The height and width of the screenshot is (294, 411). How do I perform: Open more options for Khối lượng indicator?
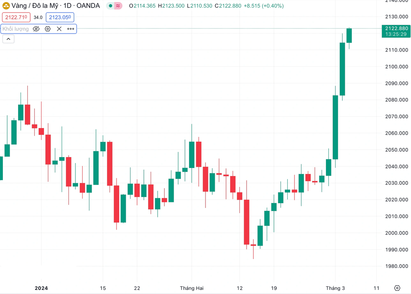(71, 29)
